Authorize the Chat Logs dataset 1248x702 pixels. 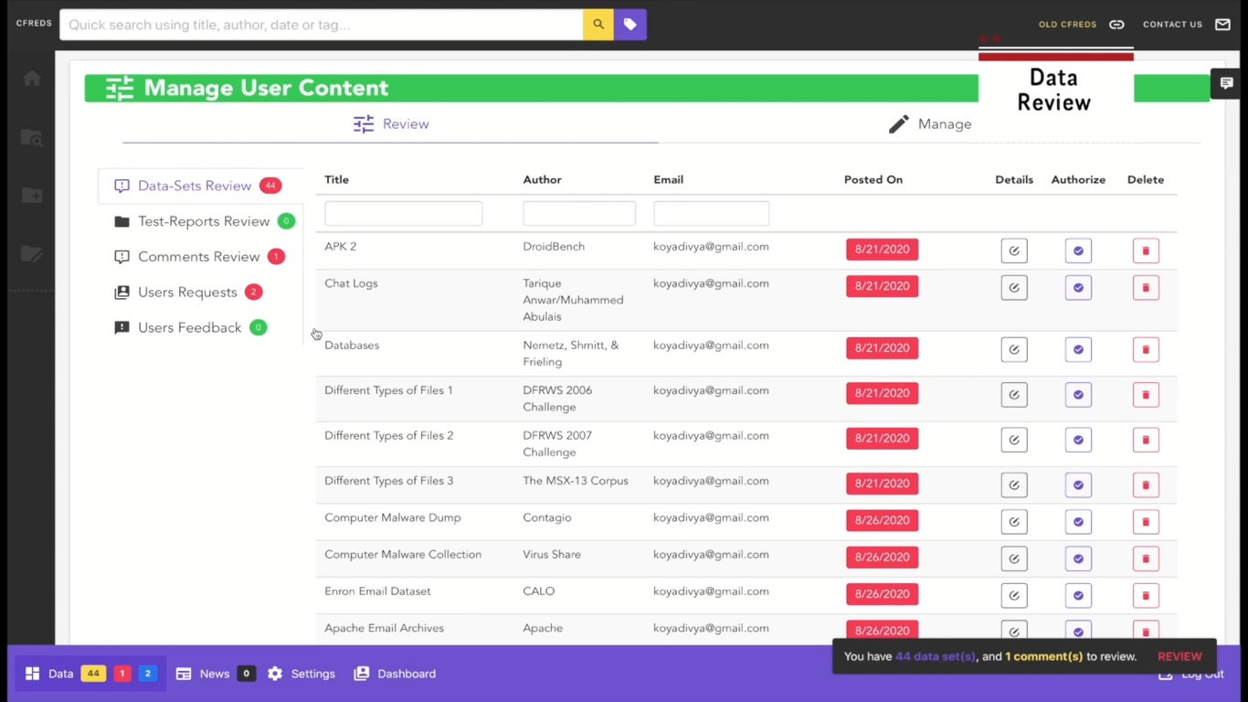click(1078, 288)
